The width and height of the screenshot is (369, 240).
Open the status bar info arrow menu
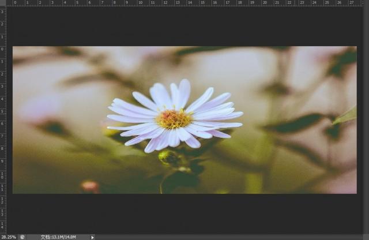92,237
